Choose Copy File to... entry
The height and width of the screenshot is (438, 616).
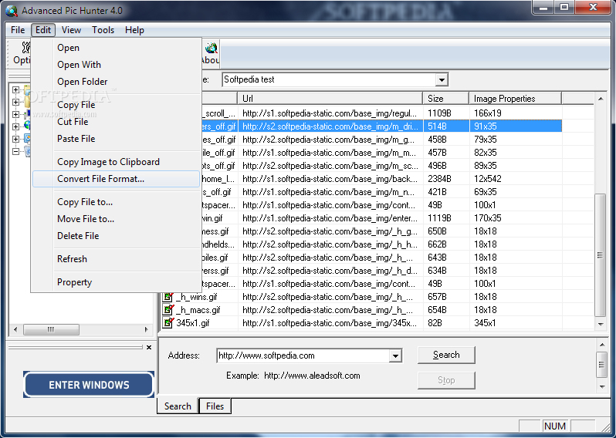tap(117, 202)
